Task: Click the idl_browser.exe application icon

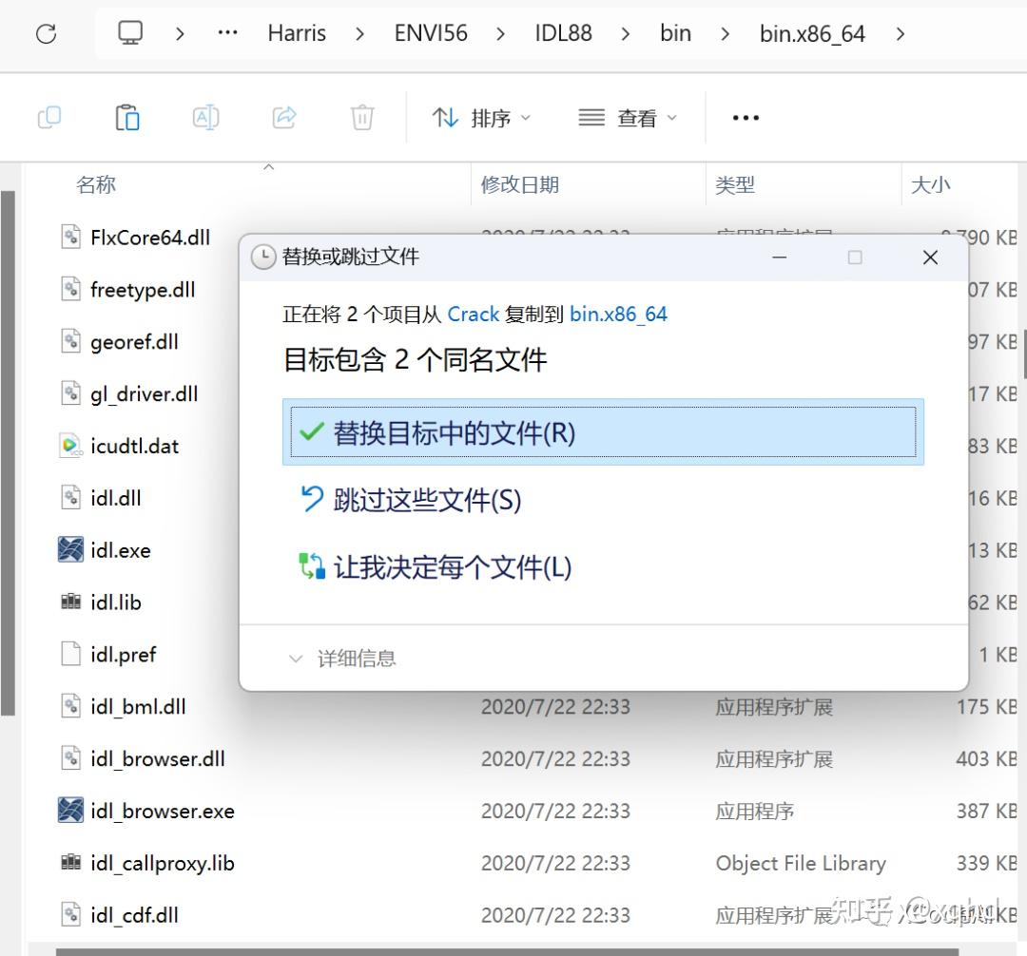Action: [70, 811]
